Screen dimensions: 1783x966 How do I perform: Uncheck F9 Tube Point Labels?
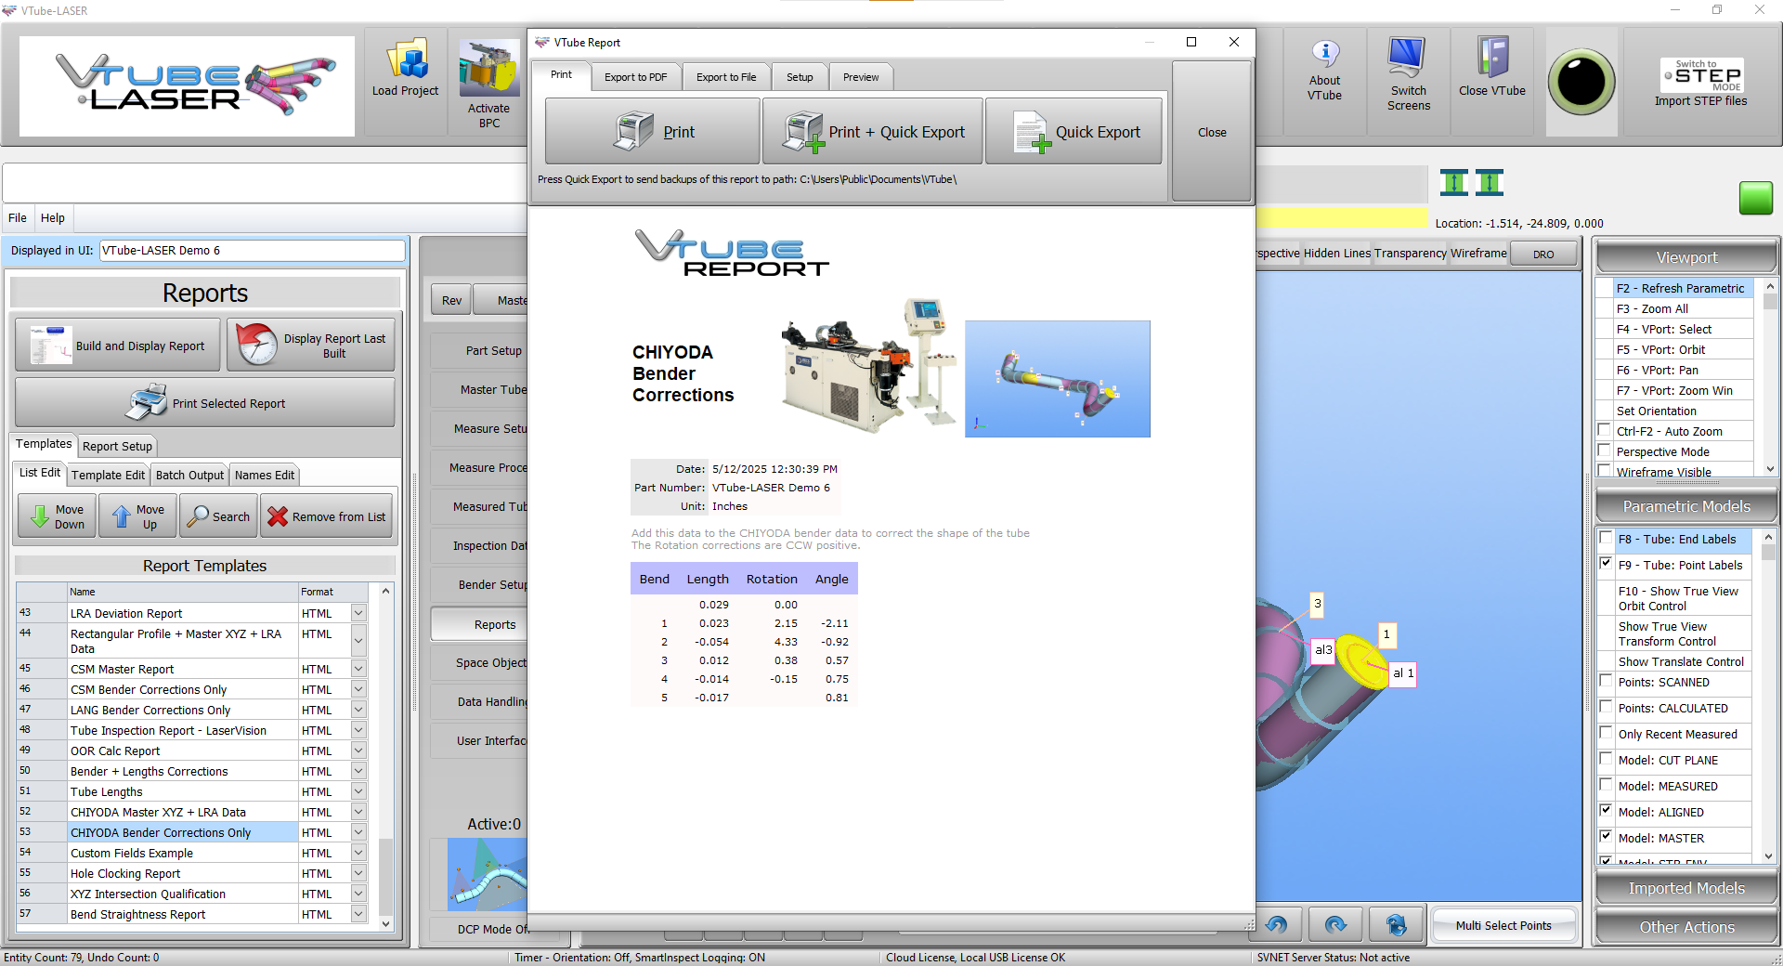tap(1606, 564)
